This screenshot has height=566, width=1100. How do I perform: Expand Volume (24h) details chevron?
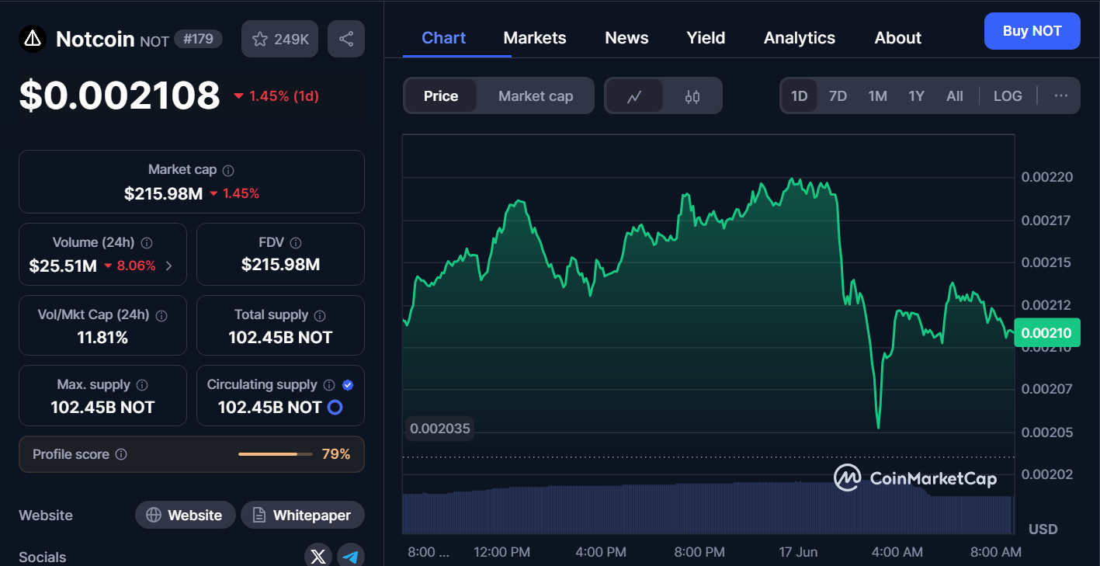pyautogui.click(x=169, y=266)
